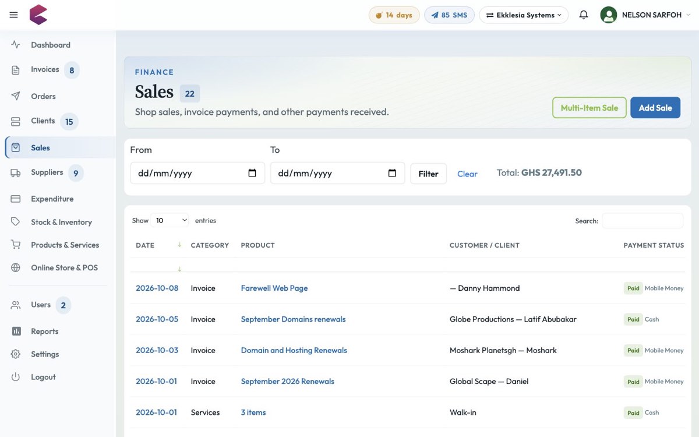
Task: Click the 2026-10-08 date link
Action: click(157, 288)
